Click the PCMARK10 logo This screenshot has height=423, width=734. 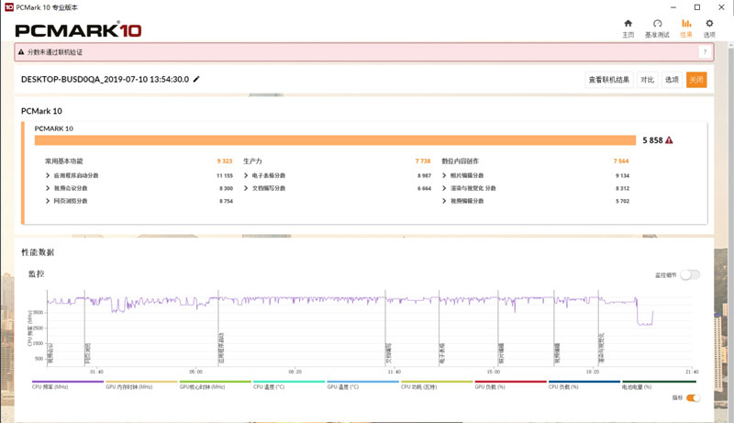tap(78, 30)
